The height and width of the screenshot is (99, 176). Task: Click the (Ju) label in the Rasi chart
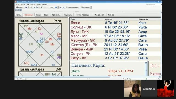pos(27,63)
